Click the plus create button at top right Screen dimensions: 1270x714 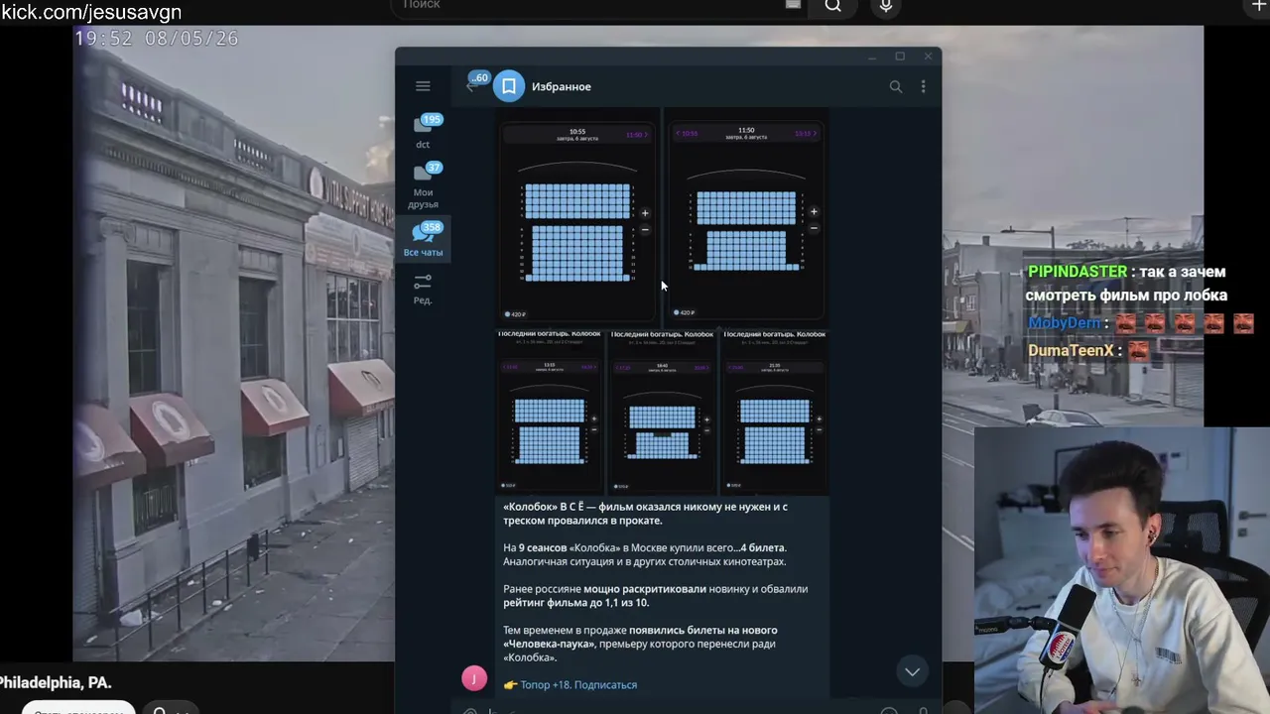point(1259,5)
